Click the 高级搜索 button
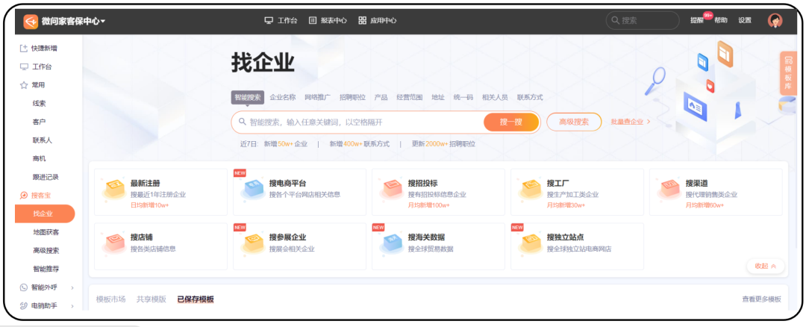This screenshot has height=327, width=806. coord(573,122)
